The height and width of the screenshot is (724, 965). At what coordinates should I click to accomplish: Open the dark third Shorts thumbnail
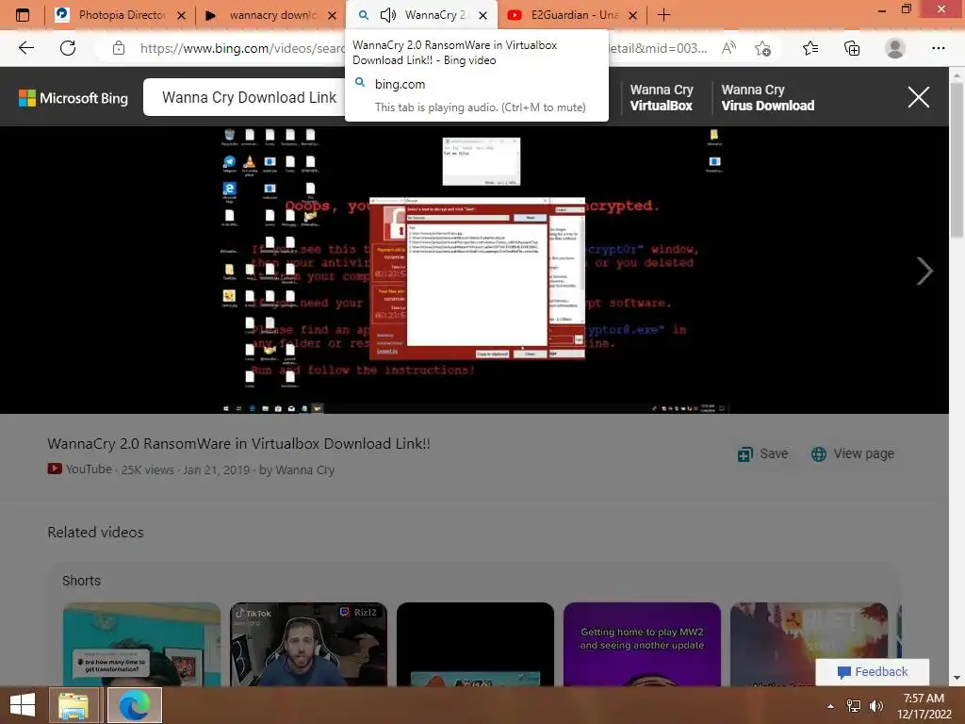pos(475,644)
